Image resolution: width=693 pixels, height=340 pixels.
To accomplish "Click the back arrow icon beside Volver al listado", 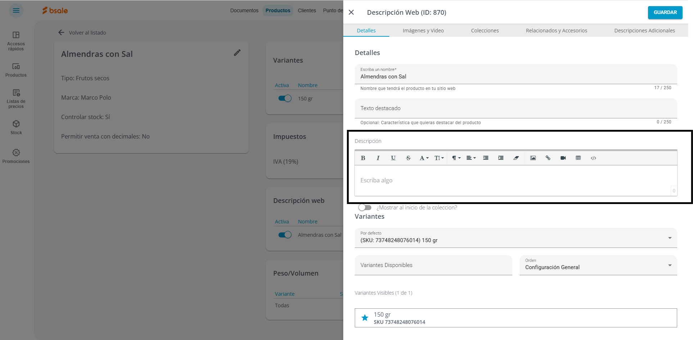I will pos(62,32).
